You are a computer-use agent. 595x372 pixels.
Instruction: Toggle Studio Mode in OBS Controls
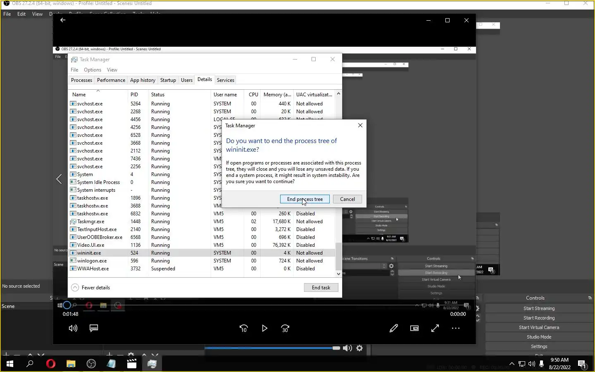(539, 337)
